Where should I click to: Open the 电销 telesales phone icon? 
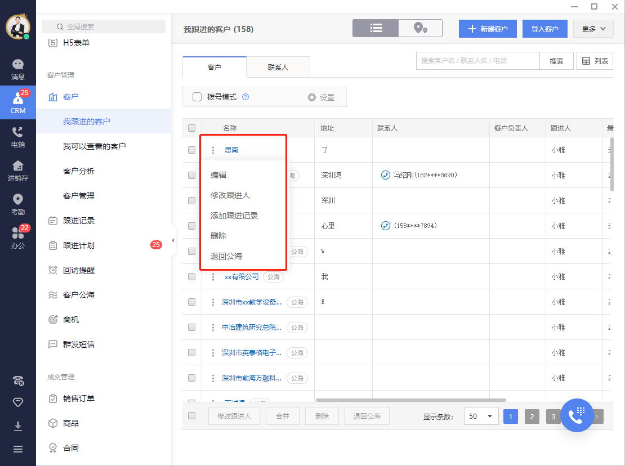pos(18,137)
